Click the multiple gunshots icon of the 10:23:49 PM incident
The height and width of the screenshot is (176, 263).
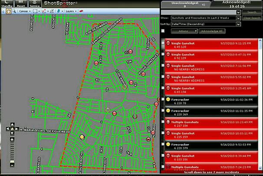click(168, 122)
